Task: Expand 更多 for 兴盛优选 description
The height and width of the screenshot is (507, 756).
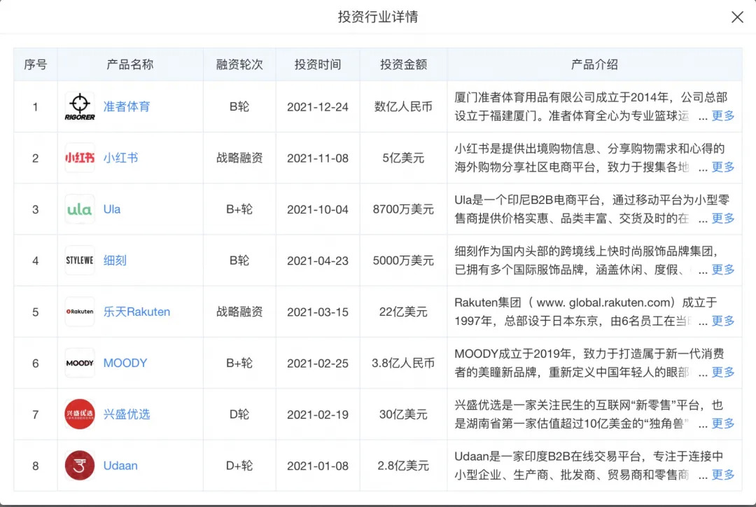Action: pyautogui.click(x=722, y=424)
